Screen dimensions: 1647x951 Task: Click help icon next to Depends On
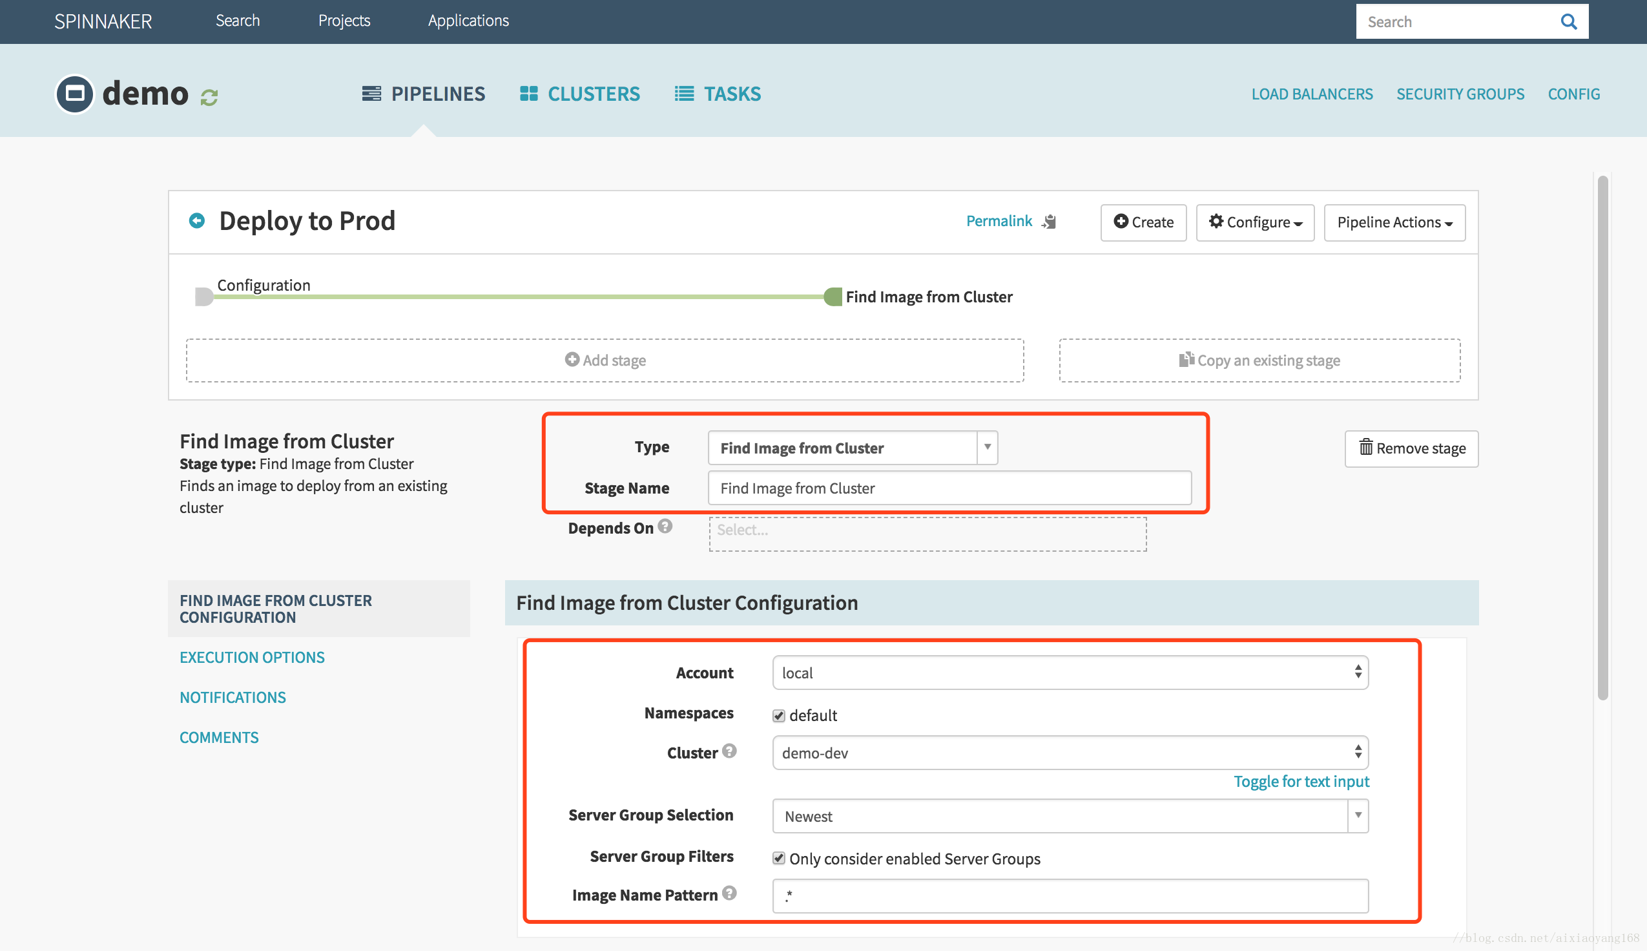[x=665, y=527]
